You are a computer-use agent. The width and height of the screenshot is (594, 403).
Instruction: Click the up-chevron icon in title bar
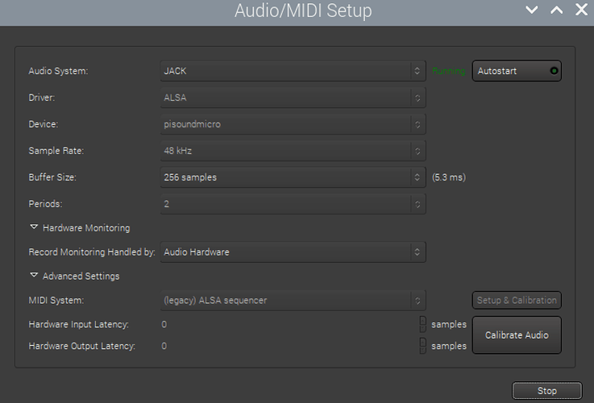tap(556, 10)
